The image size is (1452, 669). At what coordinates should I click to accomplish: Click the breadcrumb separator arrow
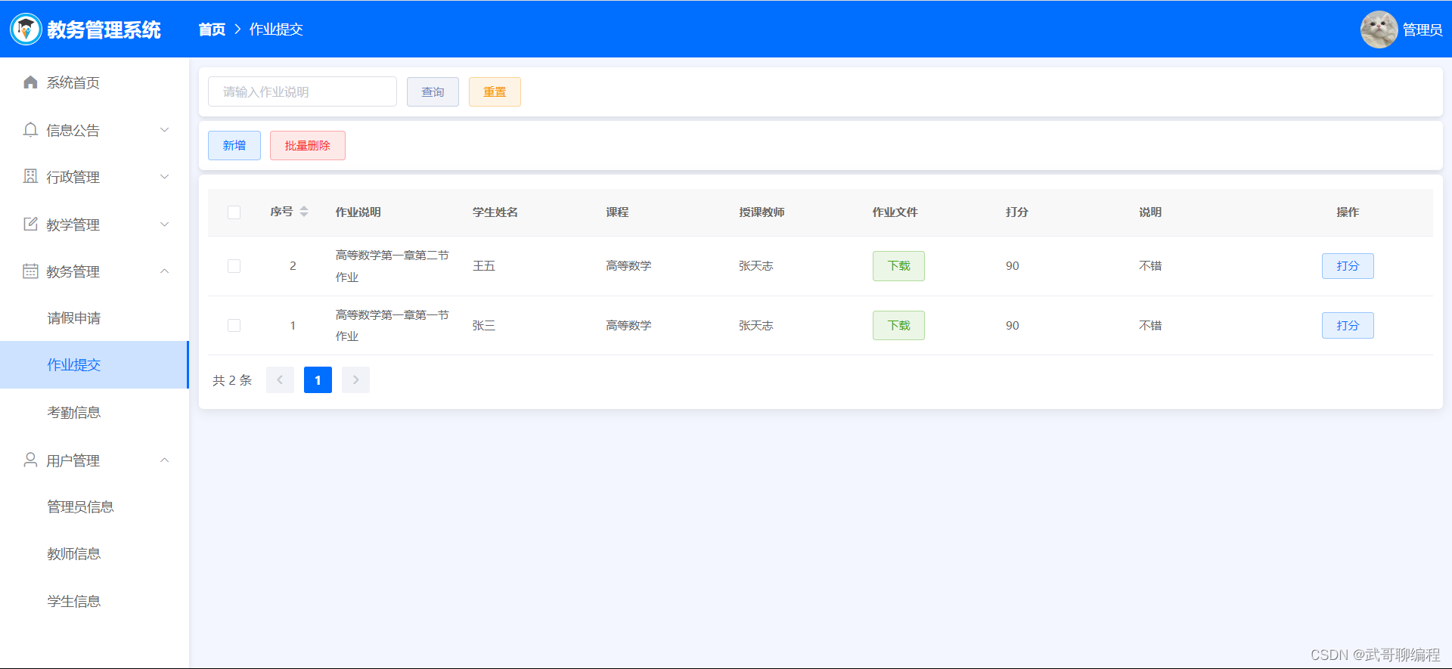[237, 29]
